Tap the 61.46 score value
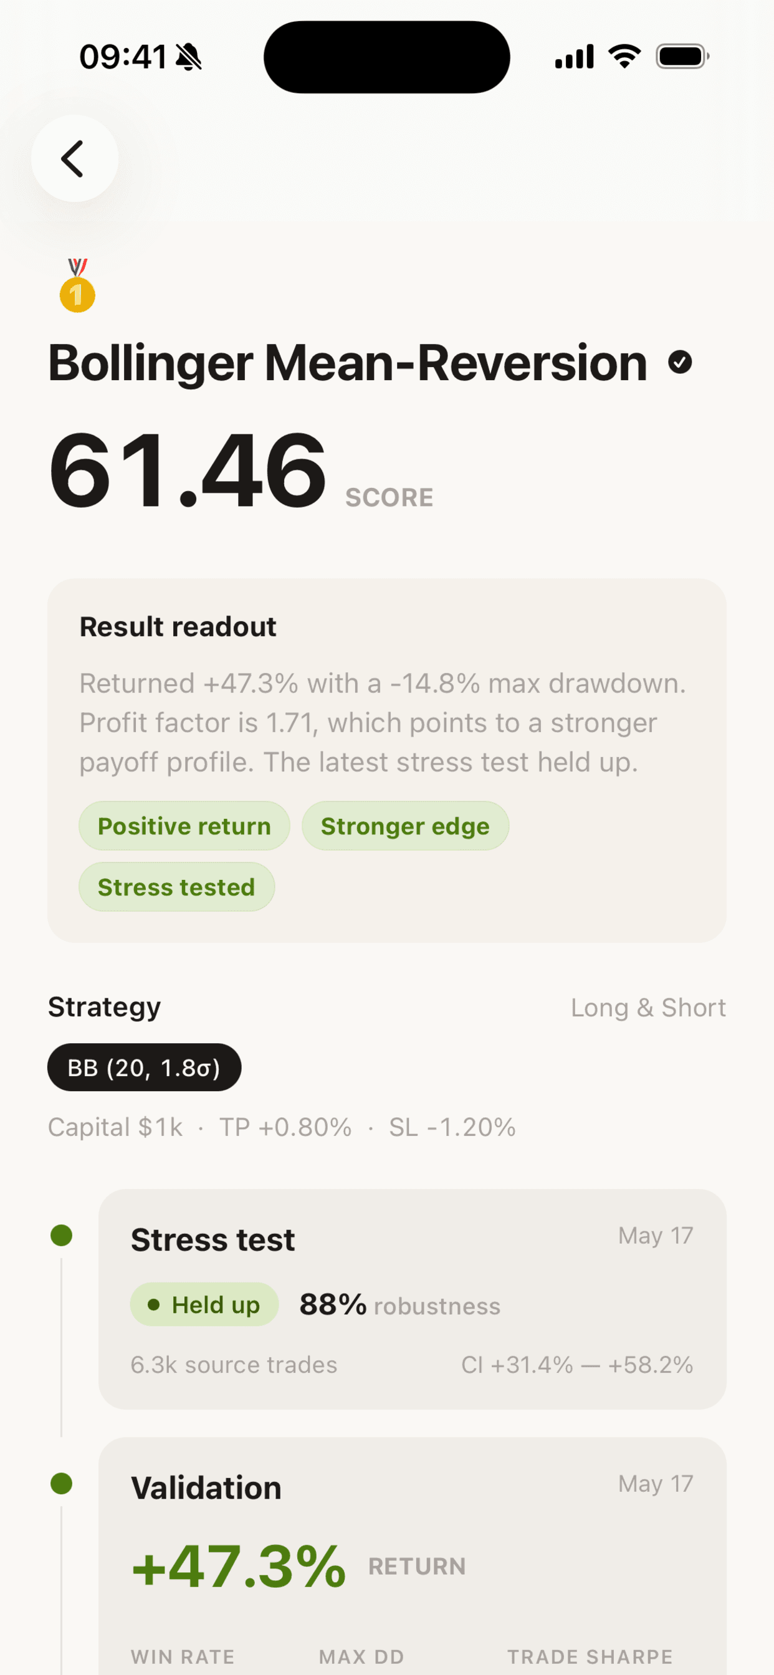The height and width of the screenshot is (1675, 774). pos(188,469)
